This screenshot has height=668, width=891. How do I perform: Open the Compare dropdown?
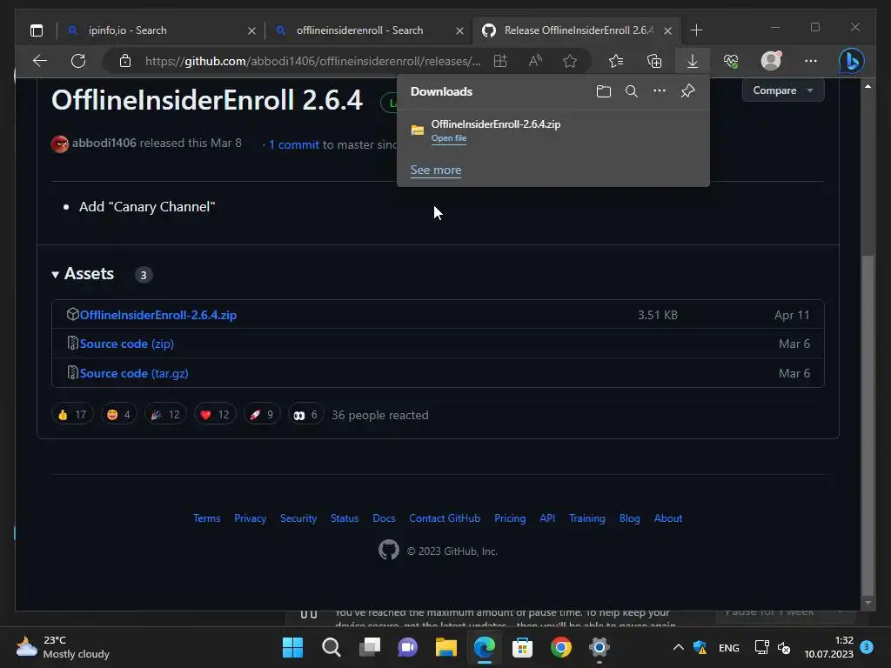pos(783,90)
